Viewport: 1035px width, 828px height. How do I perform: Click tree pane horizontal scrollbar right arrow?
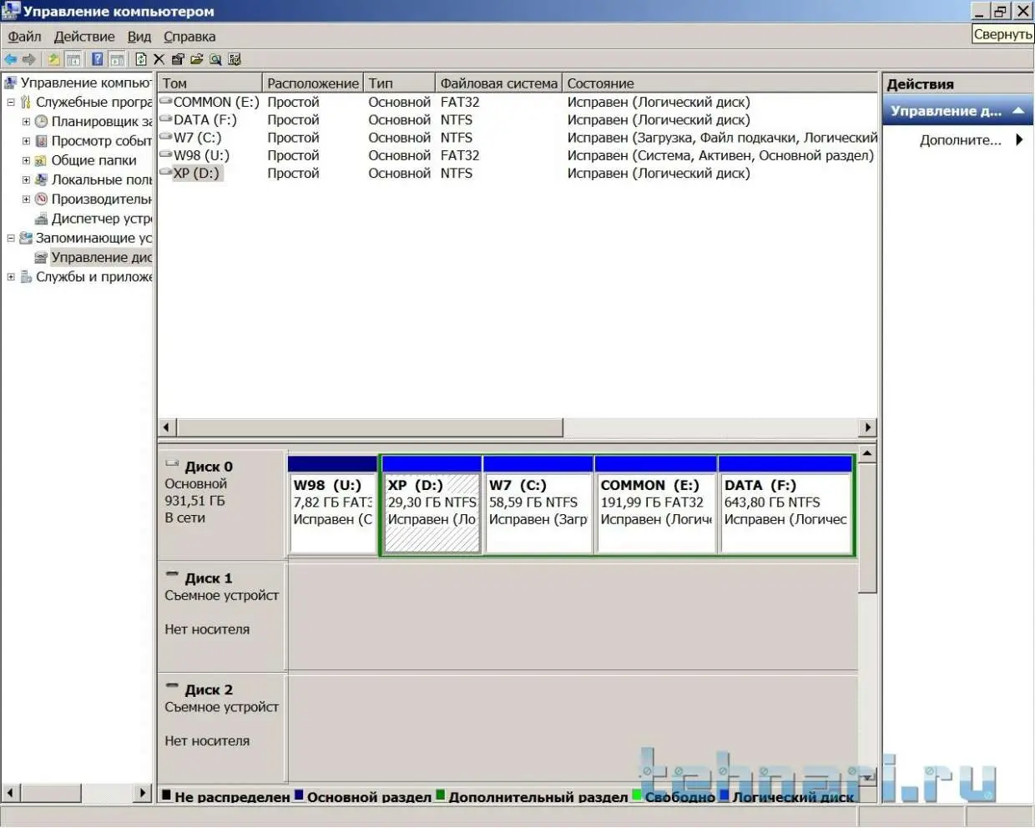pos(143,793)
